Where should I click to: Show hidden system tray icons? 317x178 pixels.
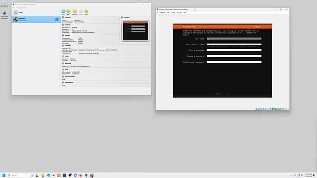pos(291,175)
